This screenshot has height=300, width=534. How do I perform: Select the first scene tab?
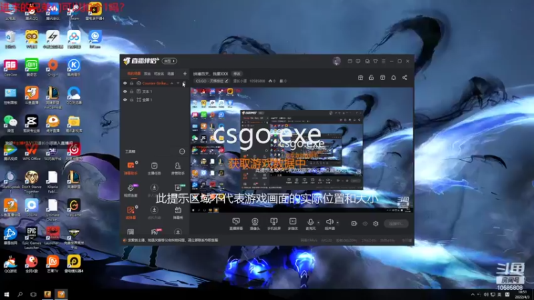coord(134,73)
